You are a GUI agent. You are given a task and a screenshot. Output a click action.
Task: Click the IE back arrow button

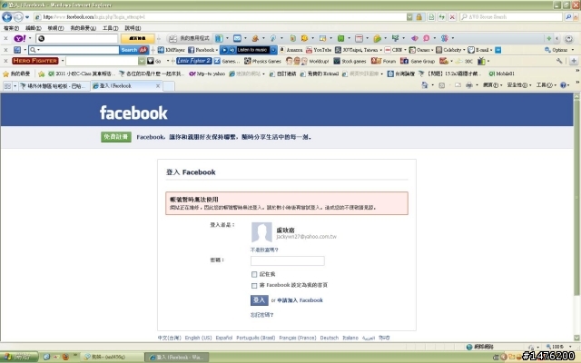coord(7,16)
